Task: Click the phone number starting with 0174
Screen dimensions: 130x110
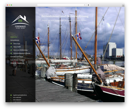Action: [17, 100]
